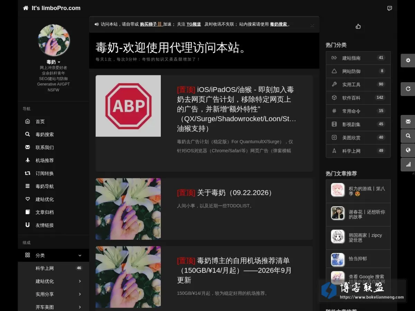Click the speaker icon in announcement bar
The height and width of the screenshot is (311, 415).
point(96,24)
